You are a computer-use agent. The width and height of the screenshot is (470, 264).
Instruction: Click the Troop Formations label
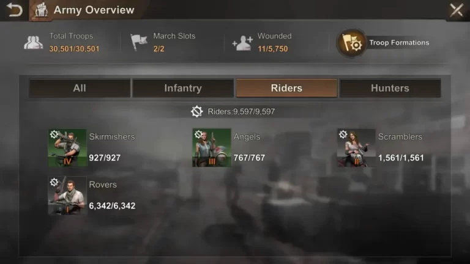point(399,43)
